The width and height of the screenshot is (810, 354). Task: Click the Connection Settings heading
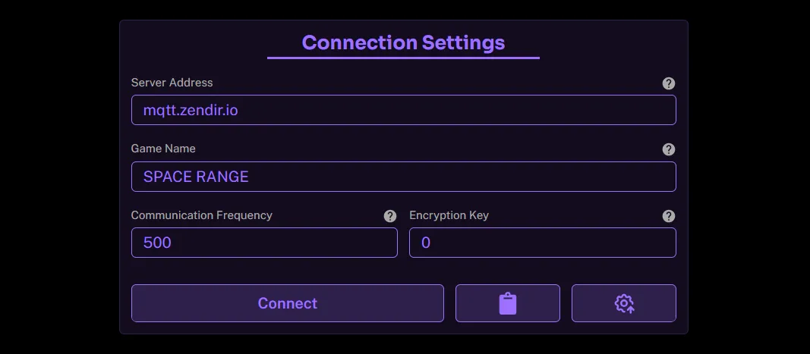[x=403, y=42]
